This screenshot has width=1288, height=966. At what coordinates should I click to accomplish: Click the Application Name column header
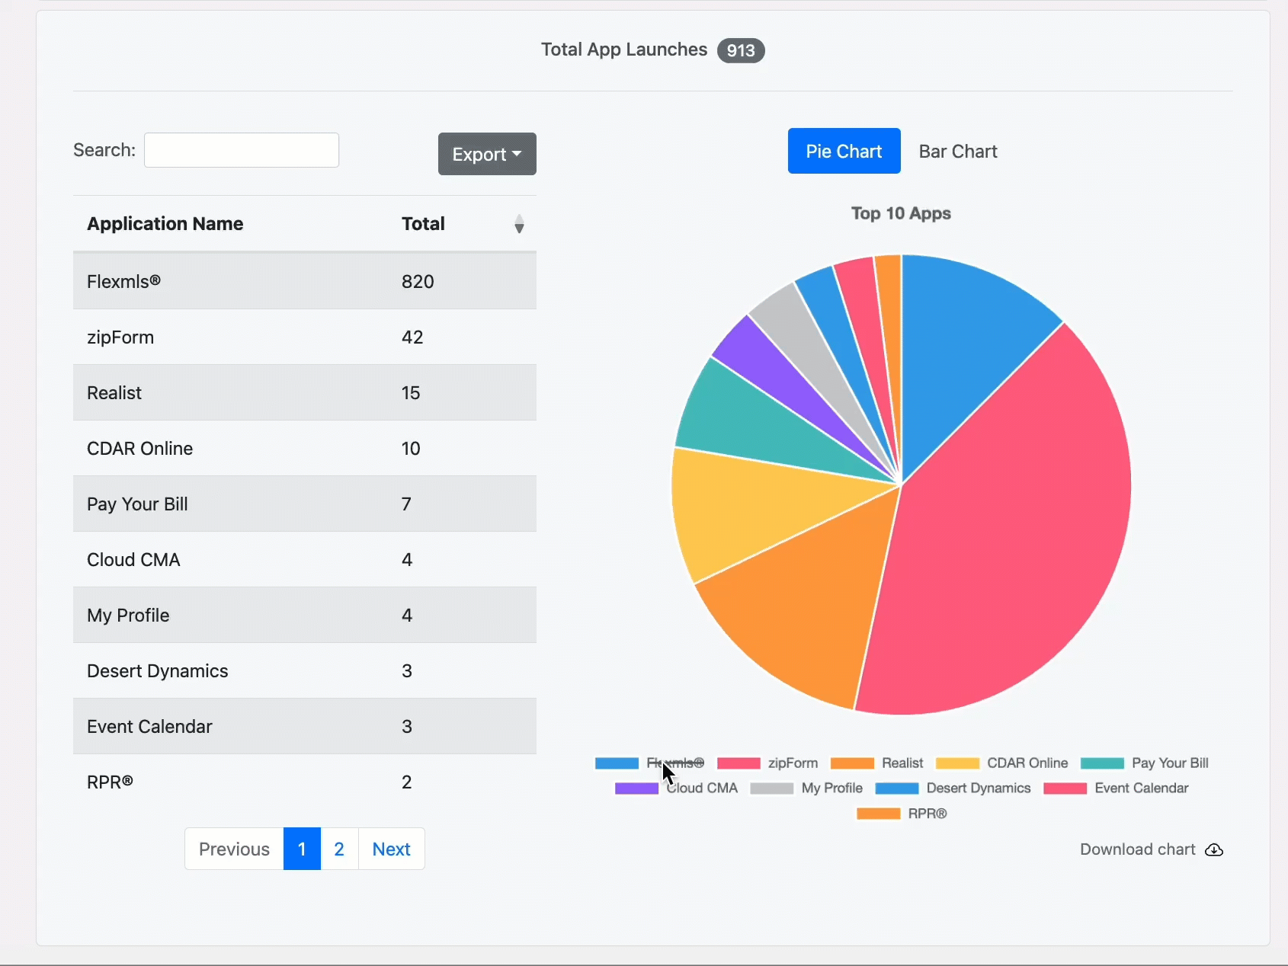(165, 224)
